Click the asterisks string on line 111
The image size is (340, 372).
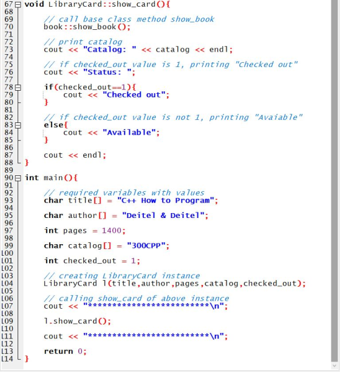(154, 337)
